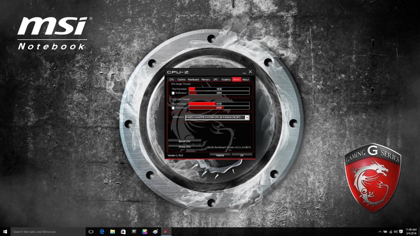The image size is (420, 236).
Task: Select the Bench tab
Action: (236, 80)
